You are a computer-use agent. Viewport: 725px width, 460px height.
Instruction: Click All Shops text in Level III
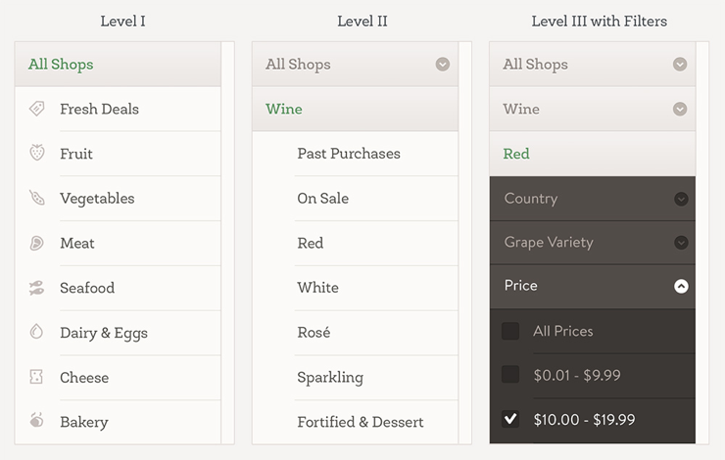pos(536,65)
